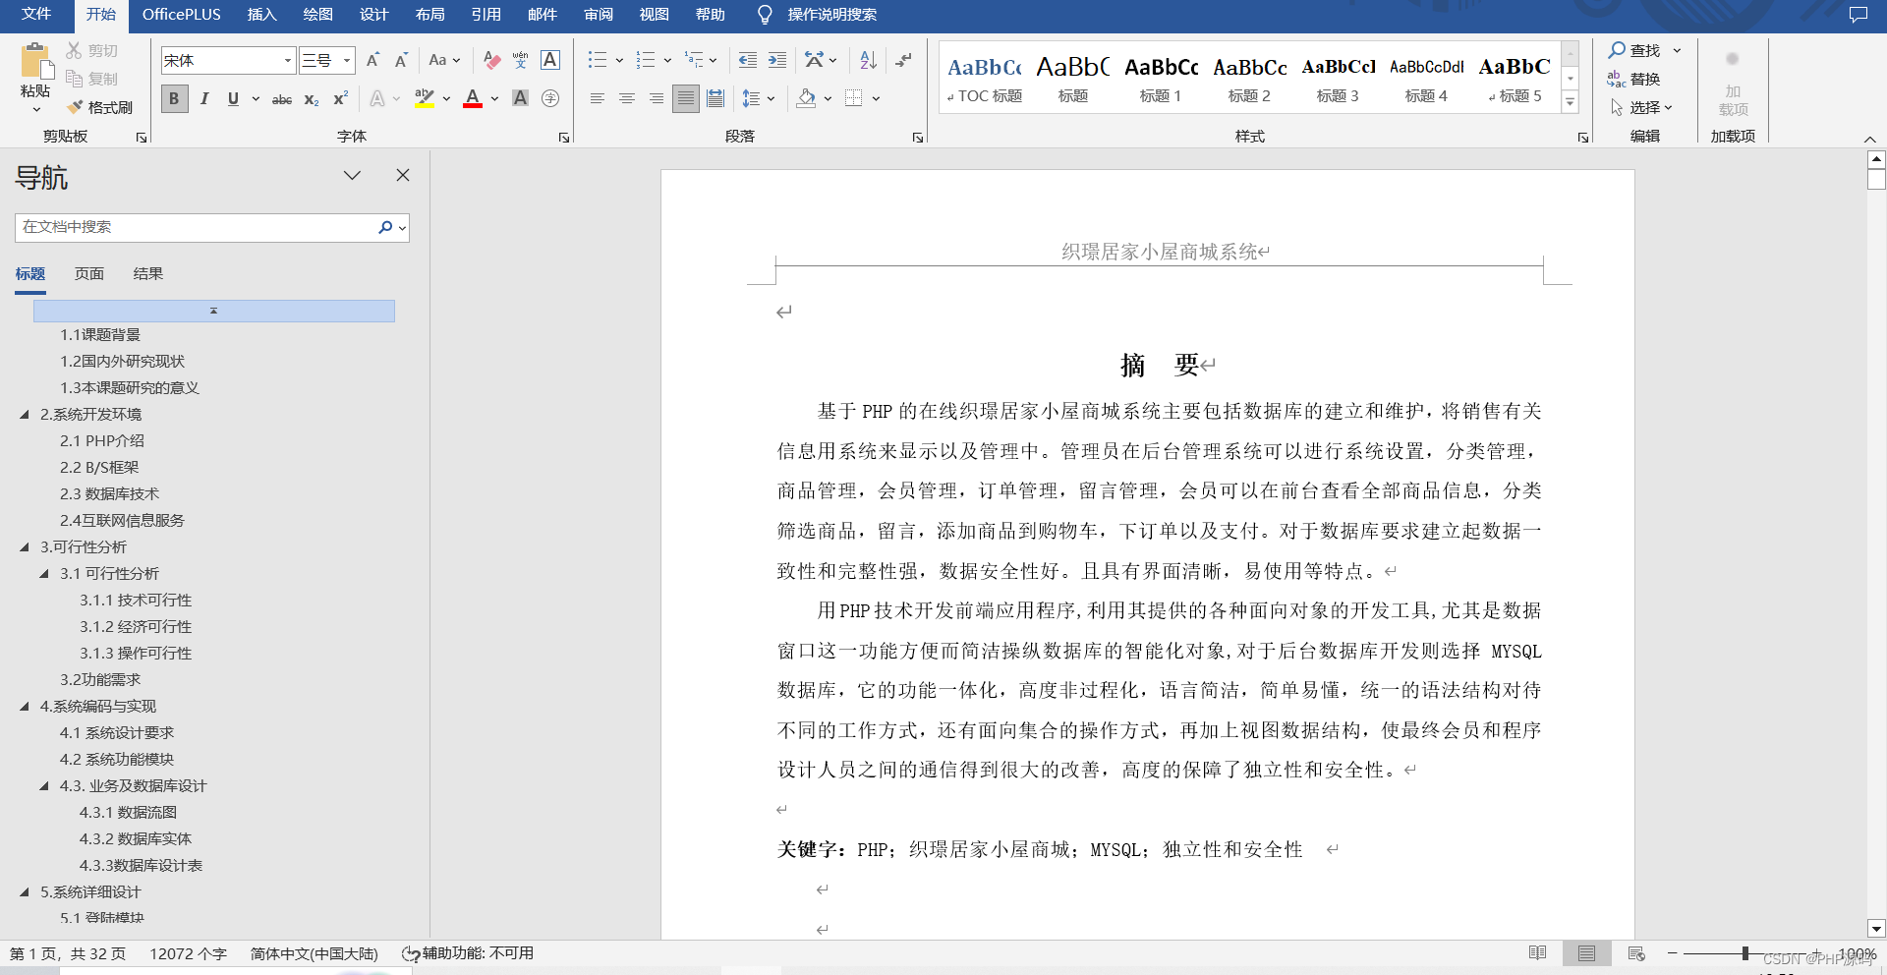This screenshot has width=1887, height=975.
Task: Apply strikethrough formatting
Action: (282, 98)
